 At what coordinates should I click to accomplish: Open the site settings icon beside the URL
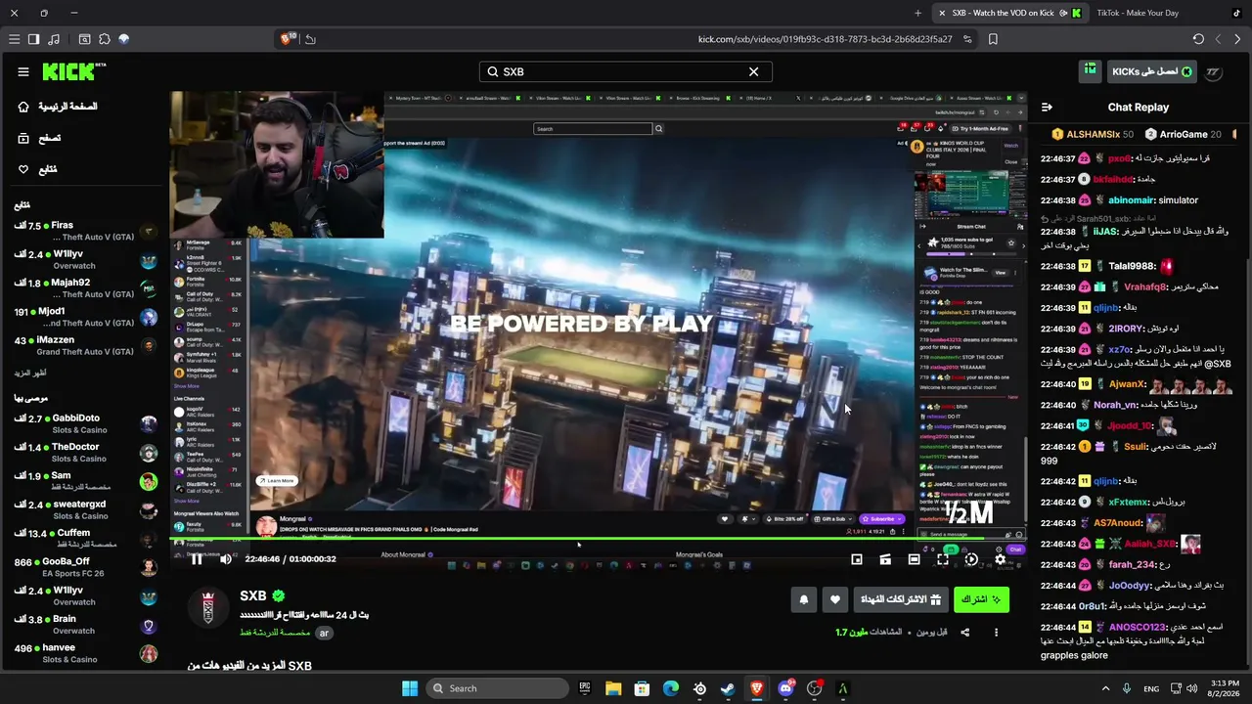(967, 39)
